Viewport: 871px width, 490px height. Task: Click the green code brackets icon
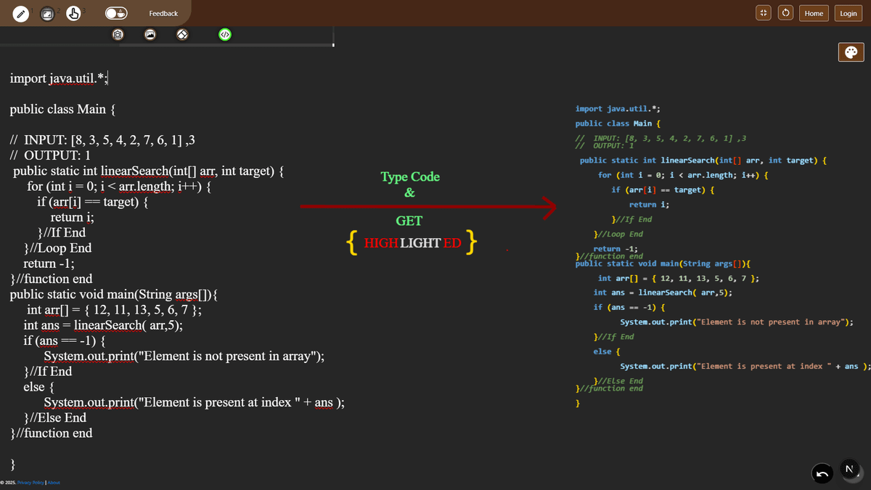(x=225, y=34)
